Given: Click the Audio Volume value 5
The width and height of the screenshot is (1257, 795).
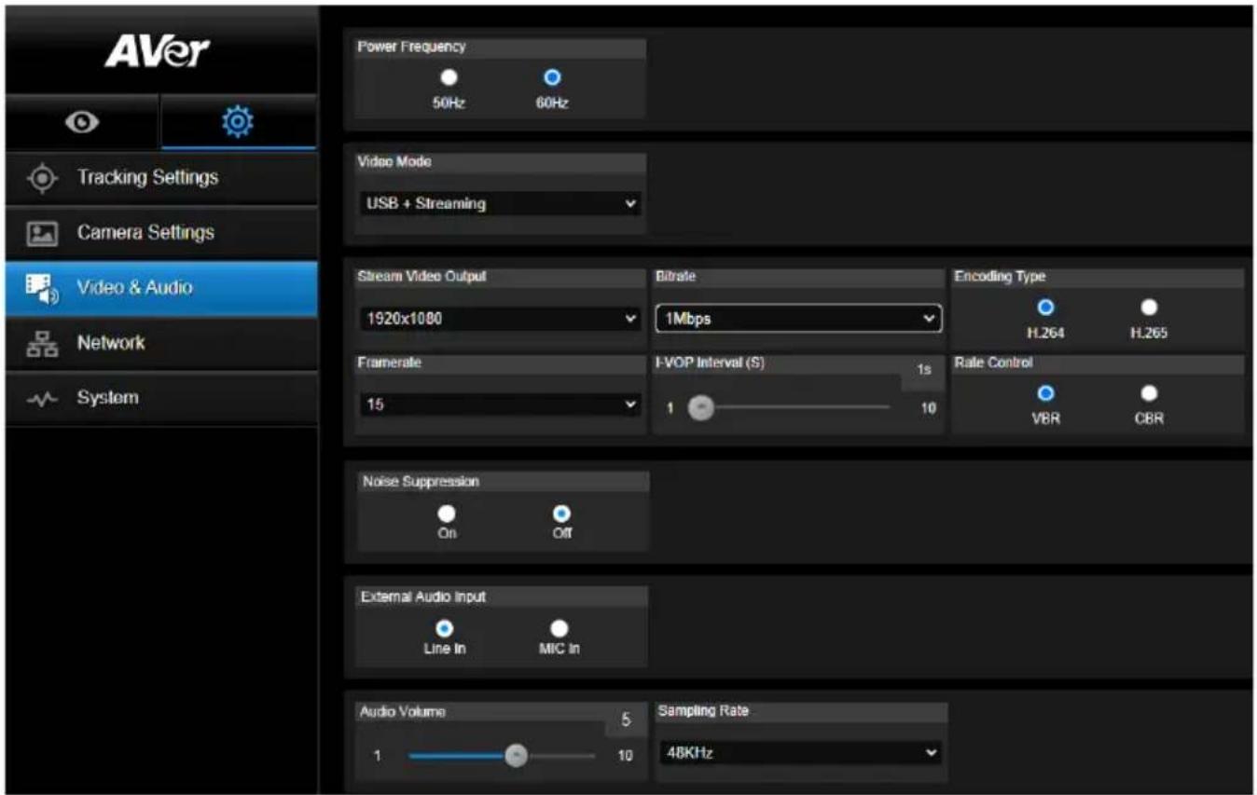Looking at the screenshot, I should tap(626, 720).
